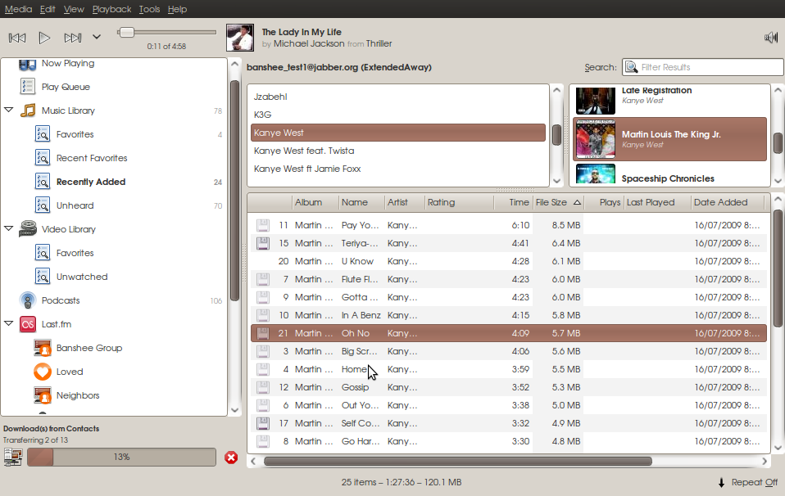Click the Unwatched playlist icon
Viewport: 785px width, 496px height.
(x=43, y=277)
